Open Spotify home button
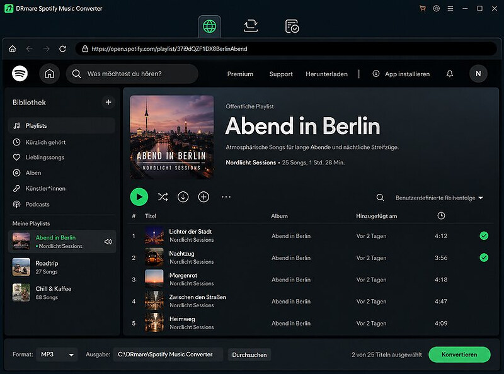The image size is (504, 374). [x=50, y=74]
